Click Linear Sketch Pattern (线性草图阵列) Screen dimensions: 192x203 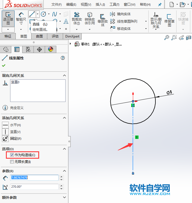click(124, 21)
